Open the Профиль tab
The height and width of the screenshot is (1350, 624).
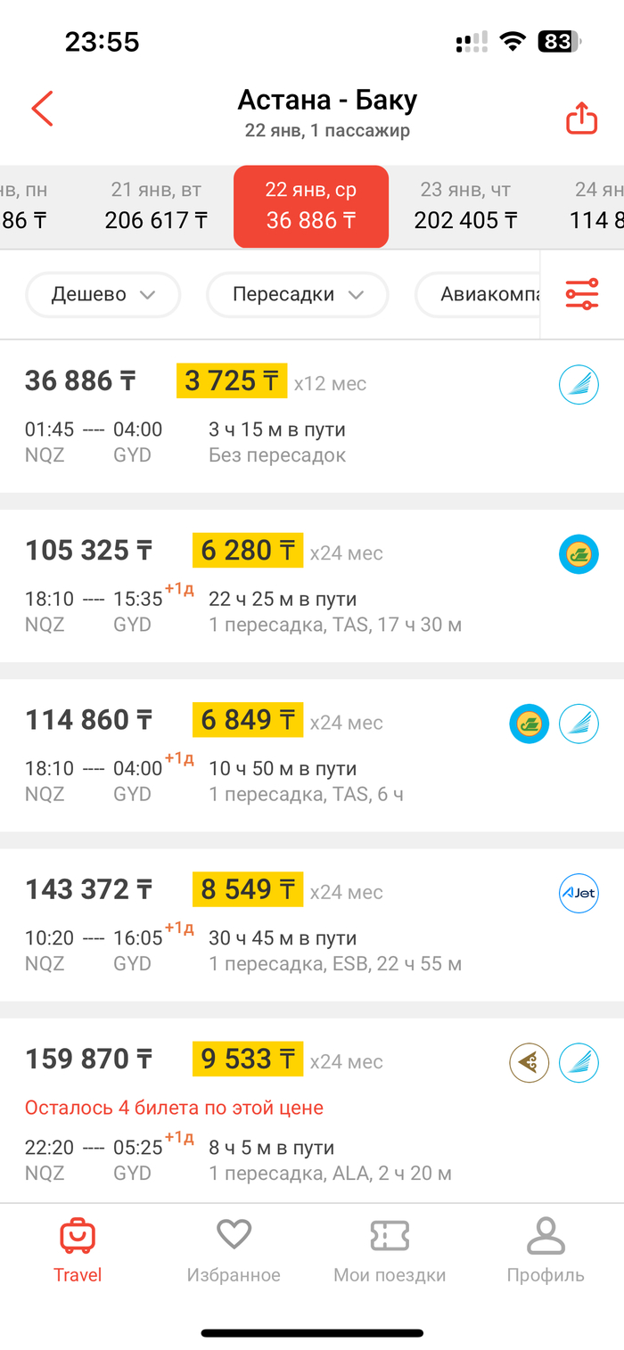546,1249
